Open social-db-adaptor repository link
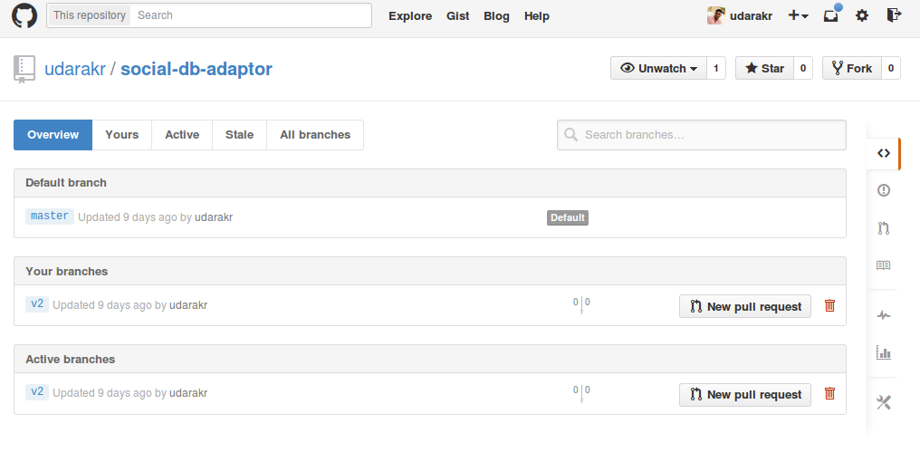This screenshot has width=920, height=462. pos(196,69)
